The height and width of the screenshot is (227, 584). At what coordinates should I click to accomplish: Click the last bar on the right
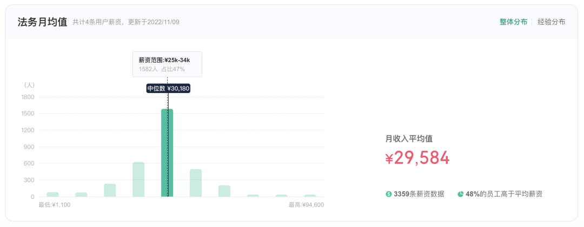coord(310,195)
